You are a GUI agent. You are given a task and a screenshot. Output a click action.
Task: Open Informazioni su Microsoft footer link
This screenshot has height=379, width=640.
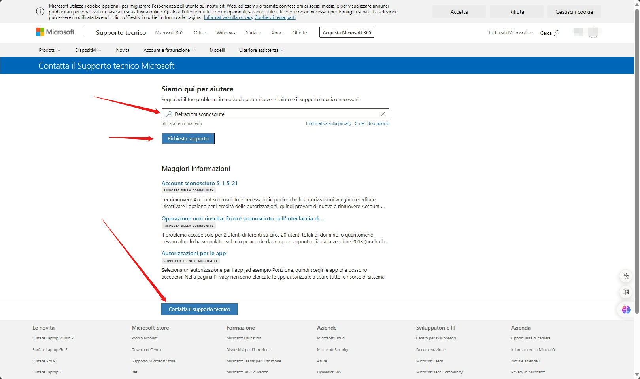pos(533,350)
